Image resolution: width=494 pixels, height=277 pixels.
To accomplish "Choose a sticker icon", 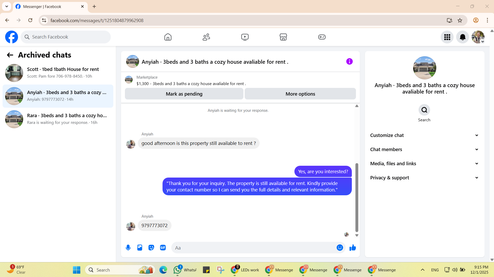I will click(151, 248).
